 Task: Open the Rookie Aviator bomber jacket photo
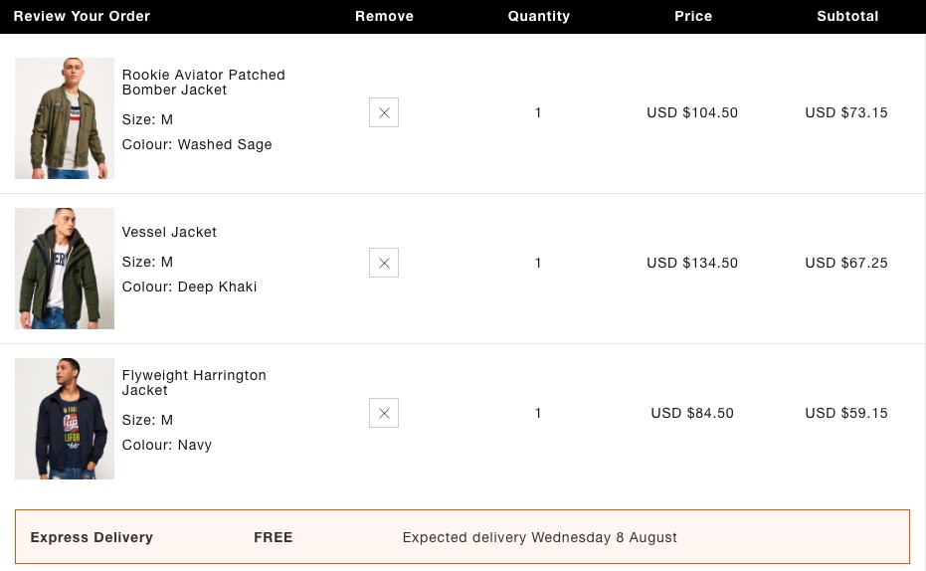click(x=65, y=118)
